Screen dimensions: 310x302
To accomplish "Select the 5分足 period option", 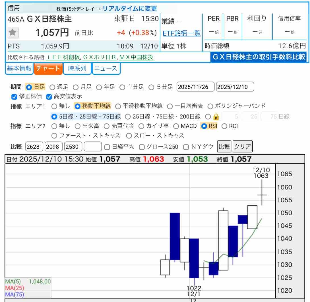I will point(151,87).
